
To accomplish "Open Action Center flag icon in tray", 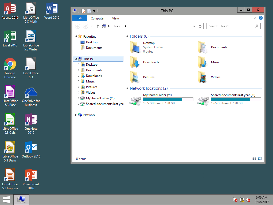I will pos(235,200).
